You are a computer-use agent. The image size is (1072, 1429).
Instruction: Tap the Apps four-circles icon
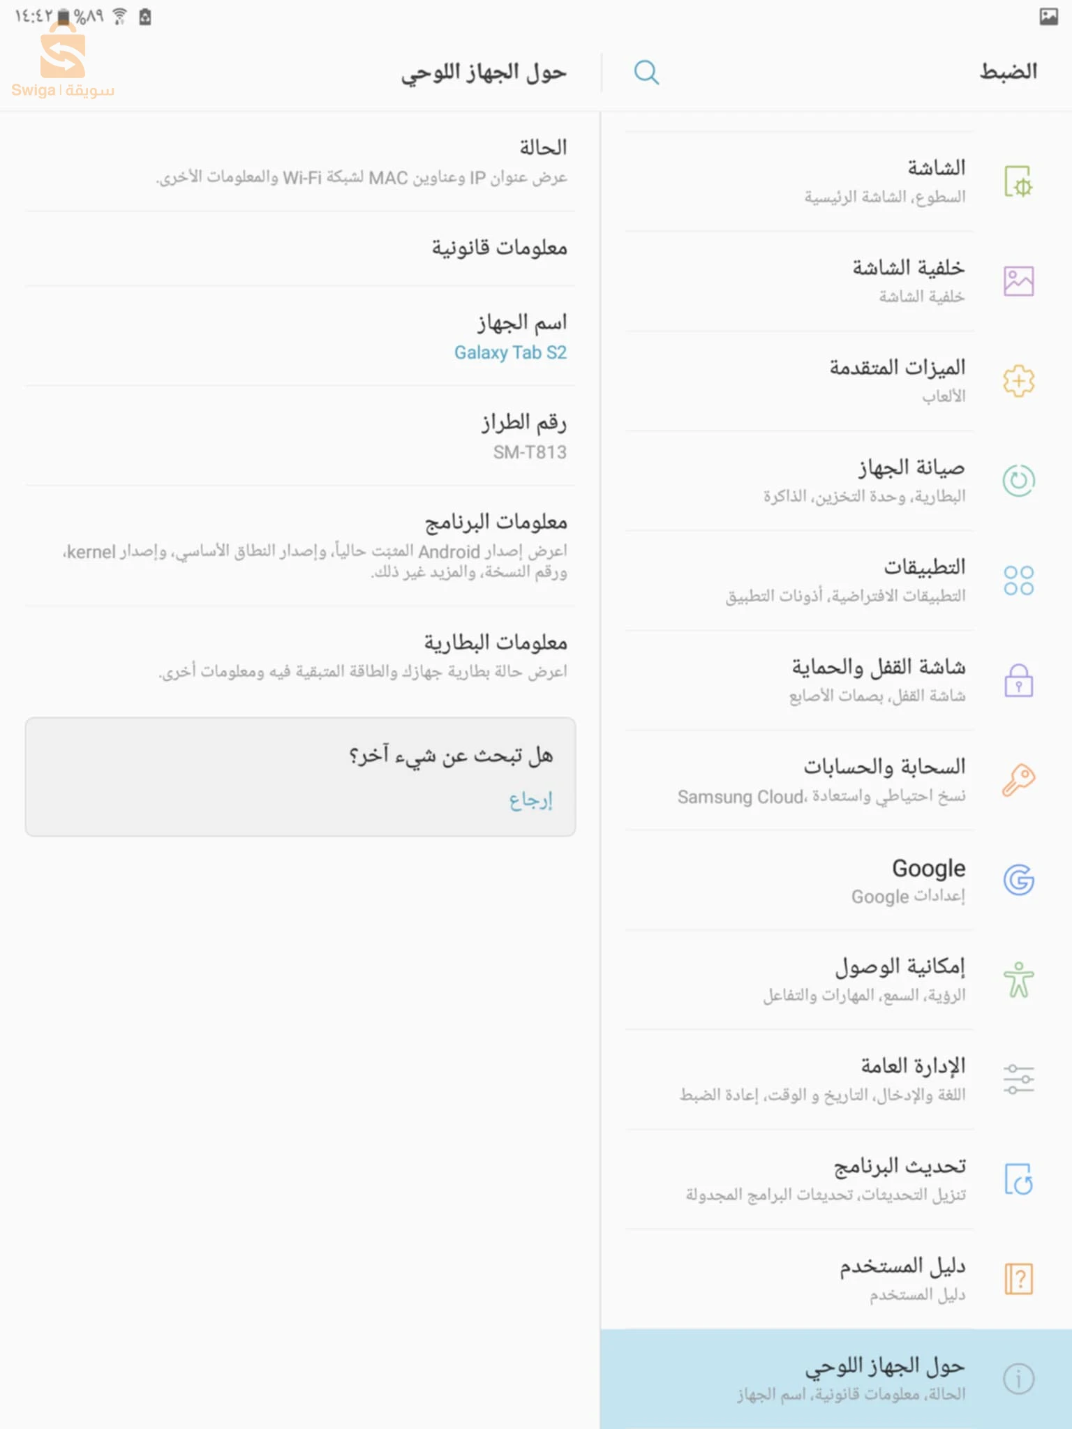[x=1018, y=581]
